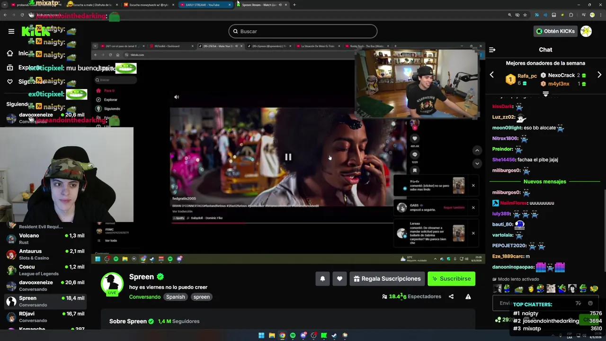Collapse the chat panel with arrow icon

(492, 50)
